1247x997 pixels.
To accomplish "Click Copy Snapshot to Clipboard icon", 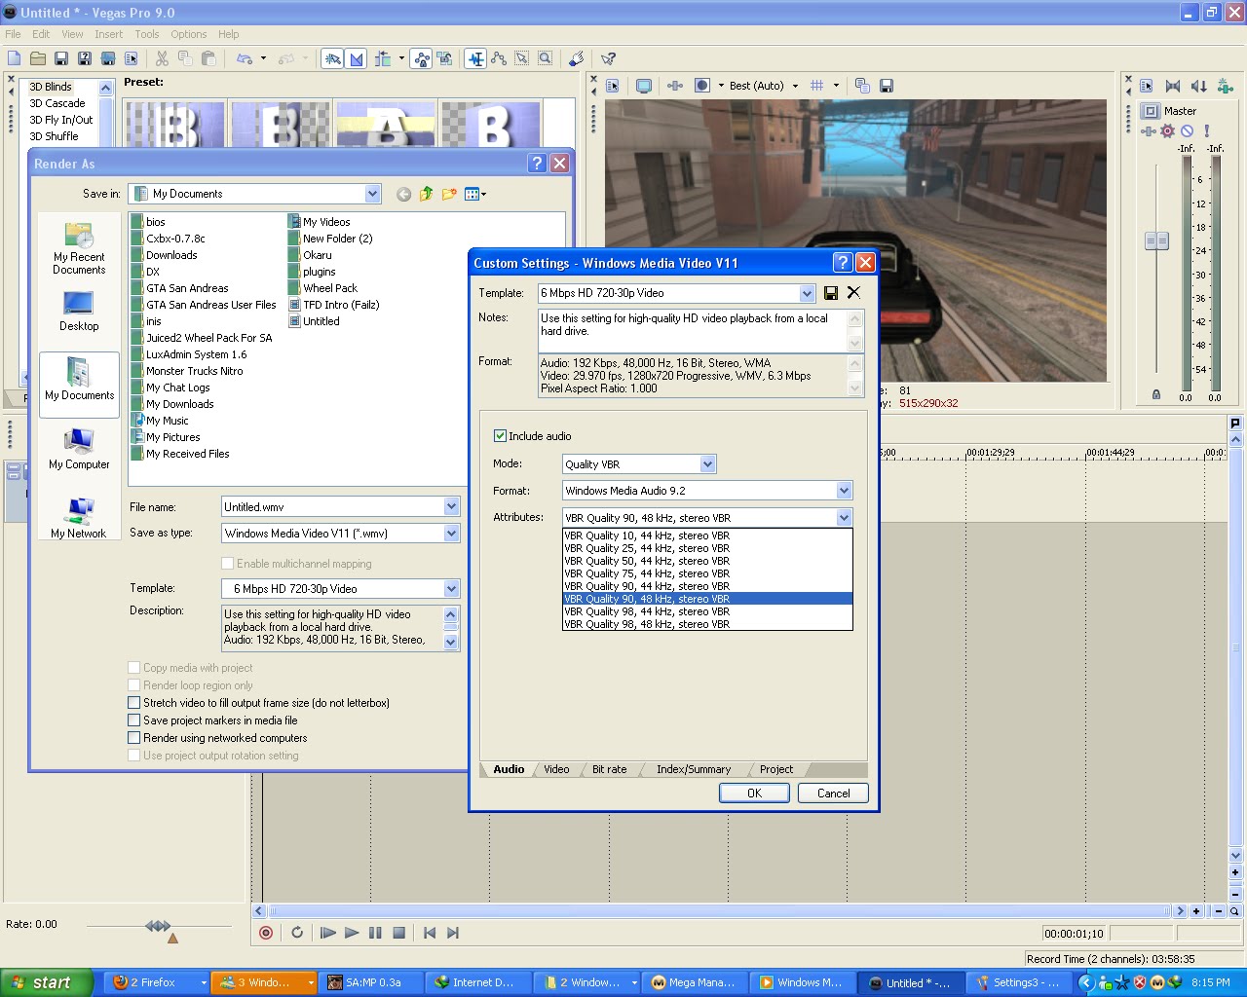I will coord(862,86).
